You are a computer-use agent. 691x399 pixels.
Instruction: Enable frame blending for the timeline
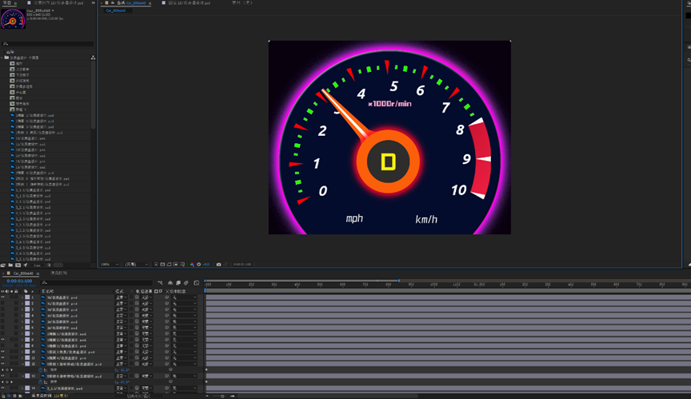pyautogui.click(x=178, y=283)
